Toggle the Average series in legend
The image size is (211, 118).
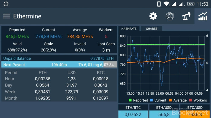(x=178, y=100)
